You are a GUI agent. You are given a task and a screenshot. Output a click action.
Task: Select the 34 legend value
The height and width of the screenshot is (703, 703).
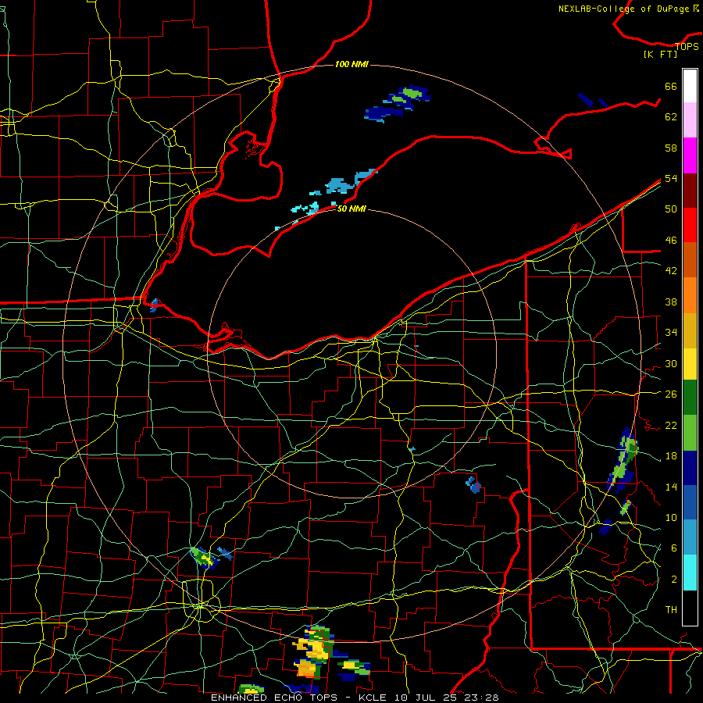671,333
